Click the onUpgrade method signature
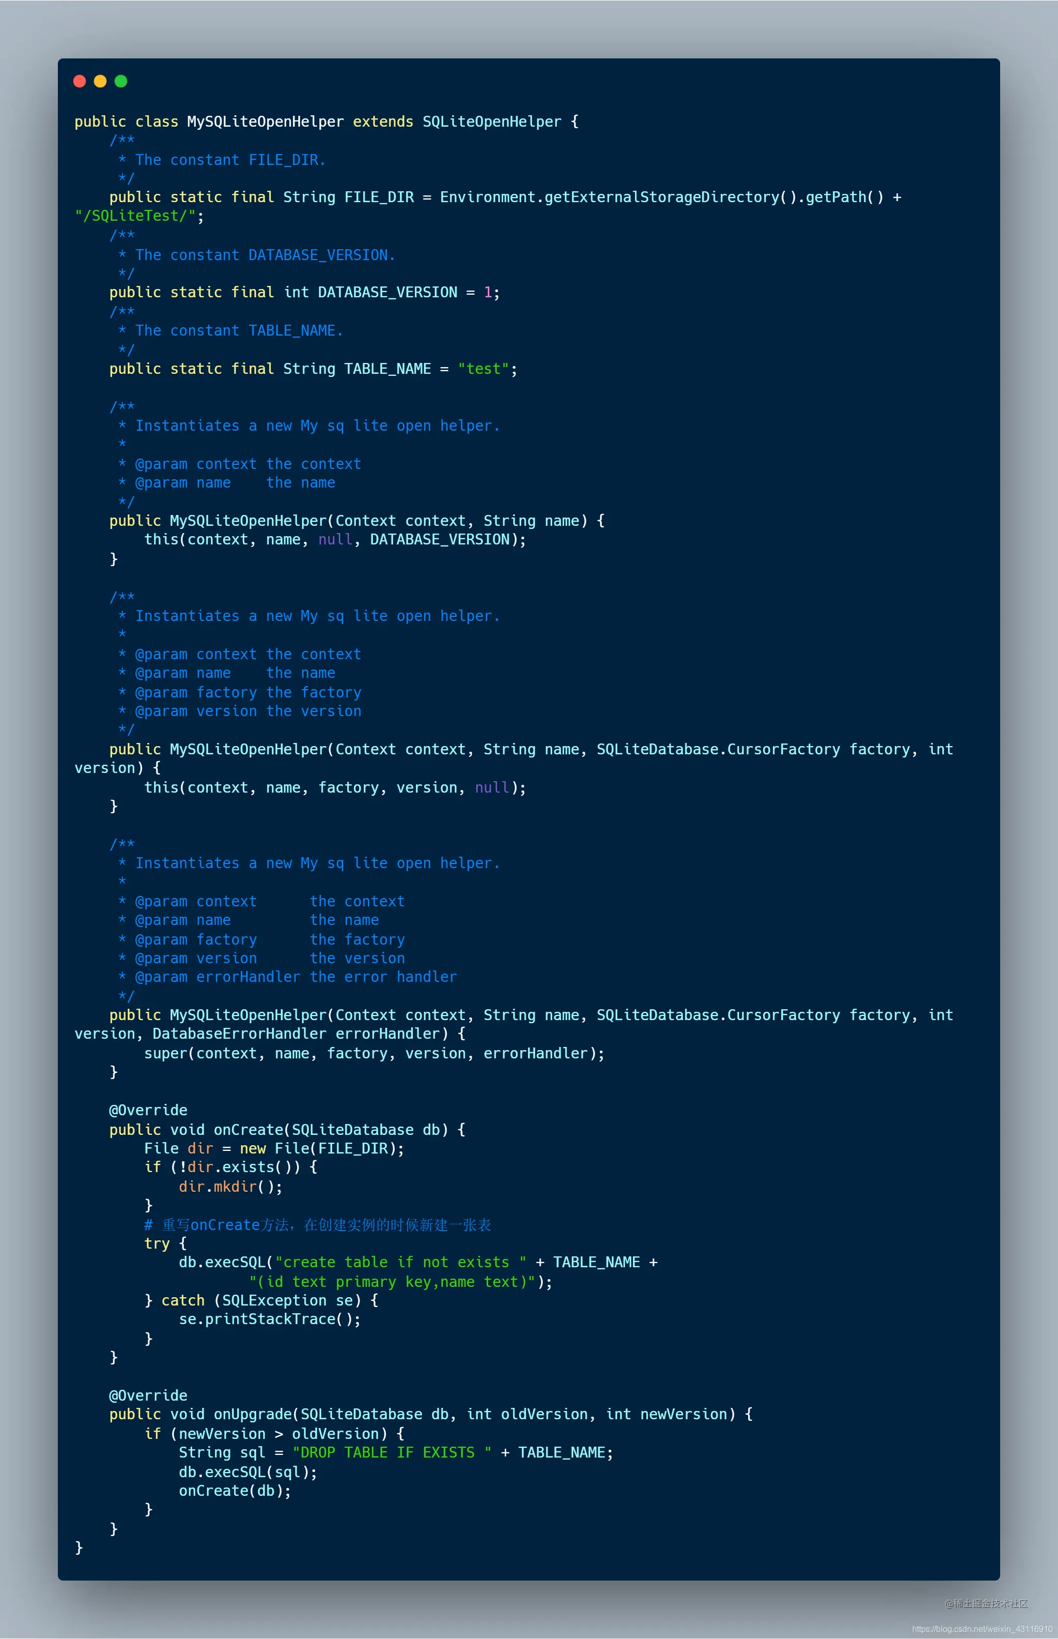Viewport: 1058px width, 1639px height. (x=431, y=1414)
